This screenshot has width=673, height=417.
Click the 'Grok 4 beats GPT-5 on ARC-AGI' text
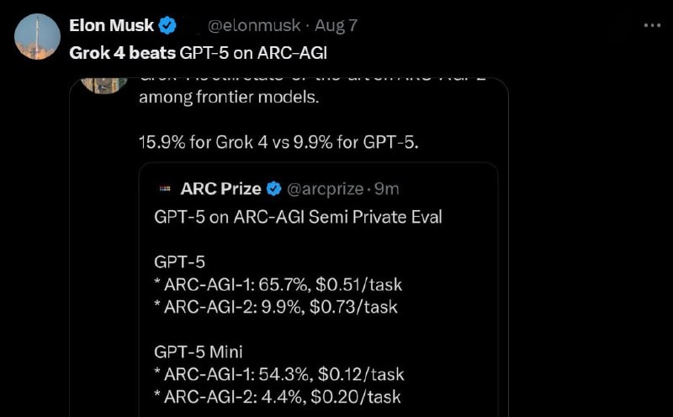click(x=197, y=53)
